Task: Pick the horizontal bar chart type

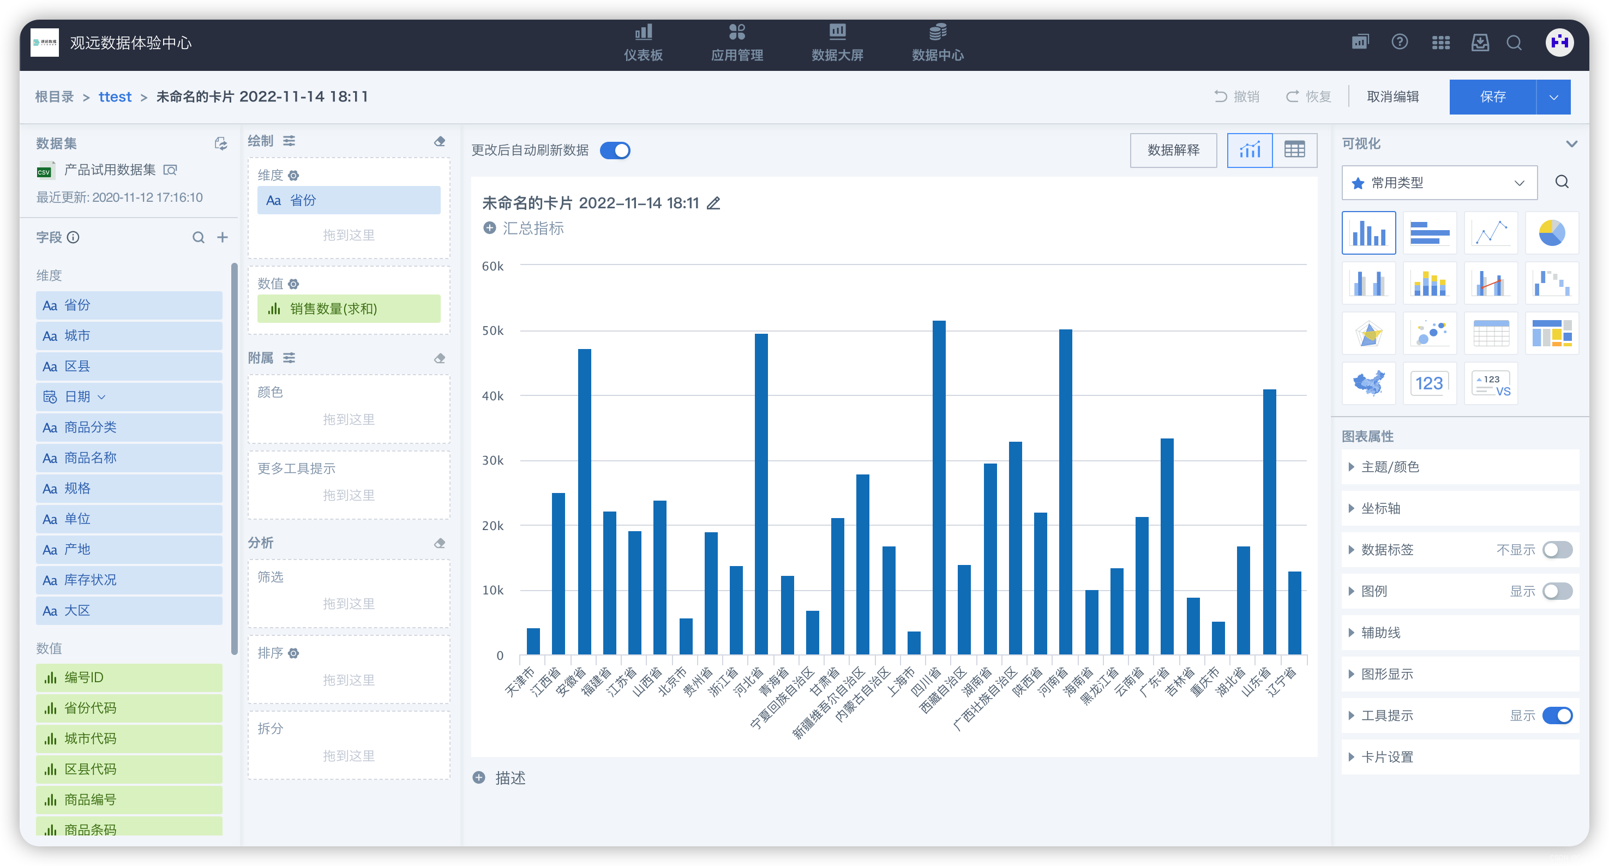Action: pos(1429,233)
